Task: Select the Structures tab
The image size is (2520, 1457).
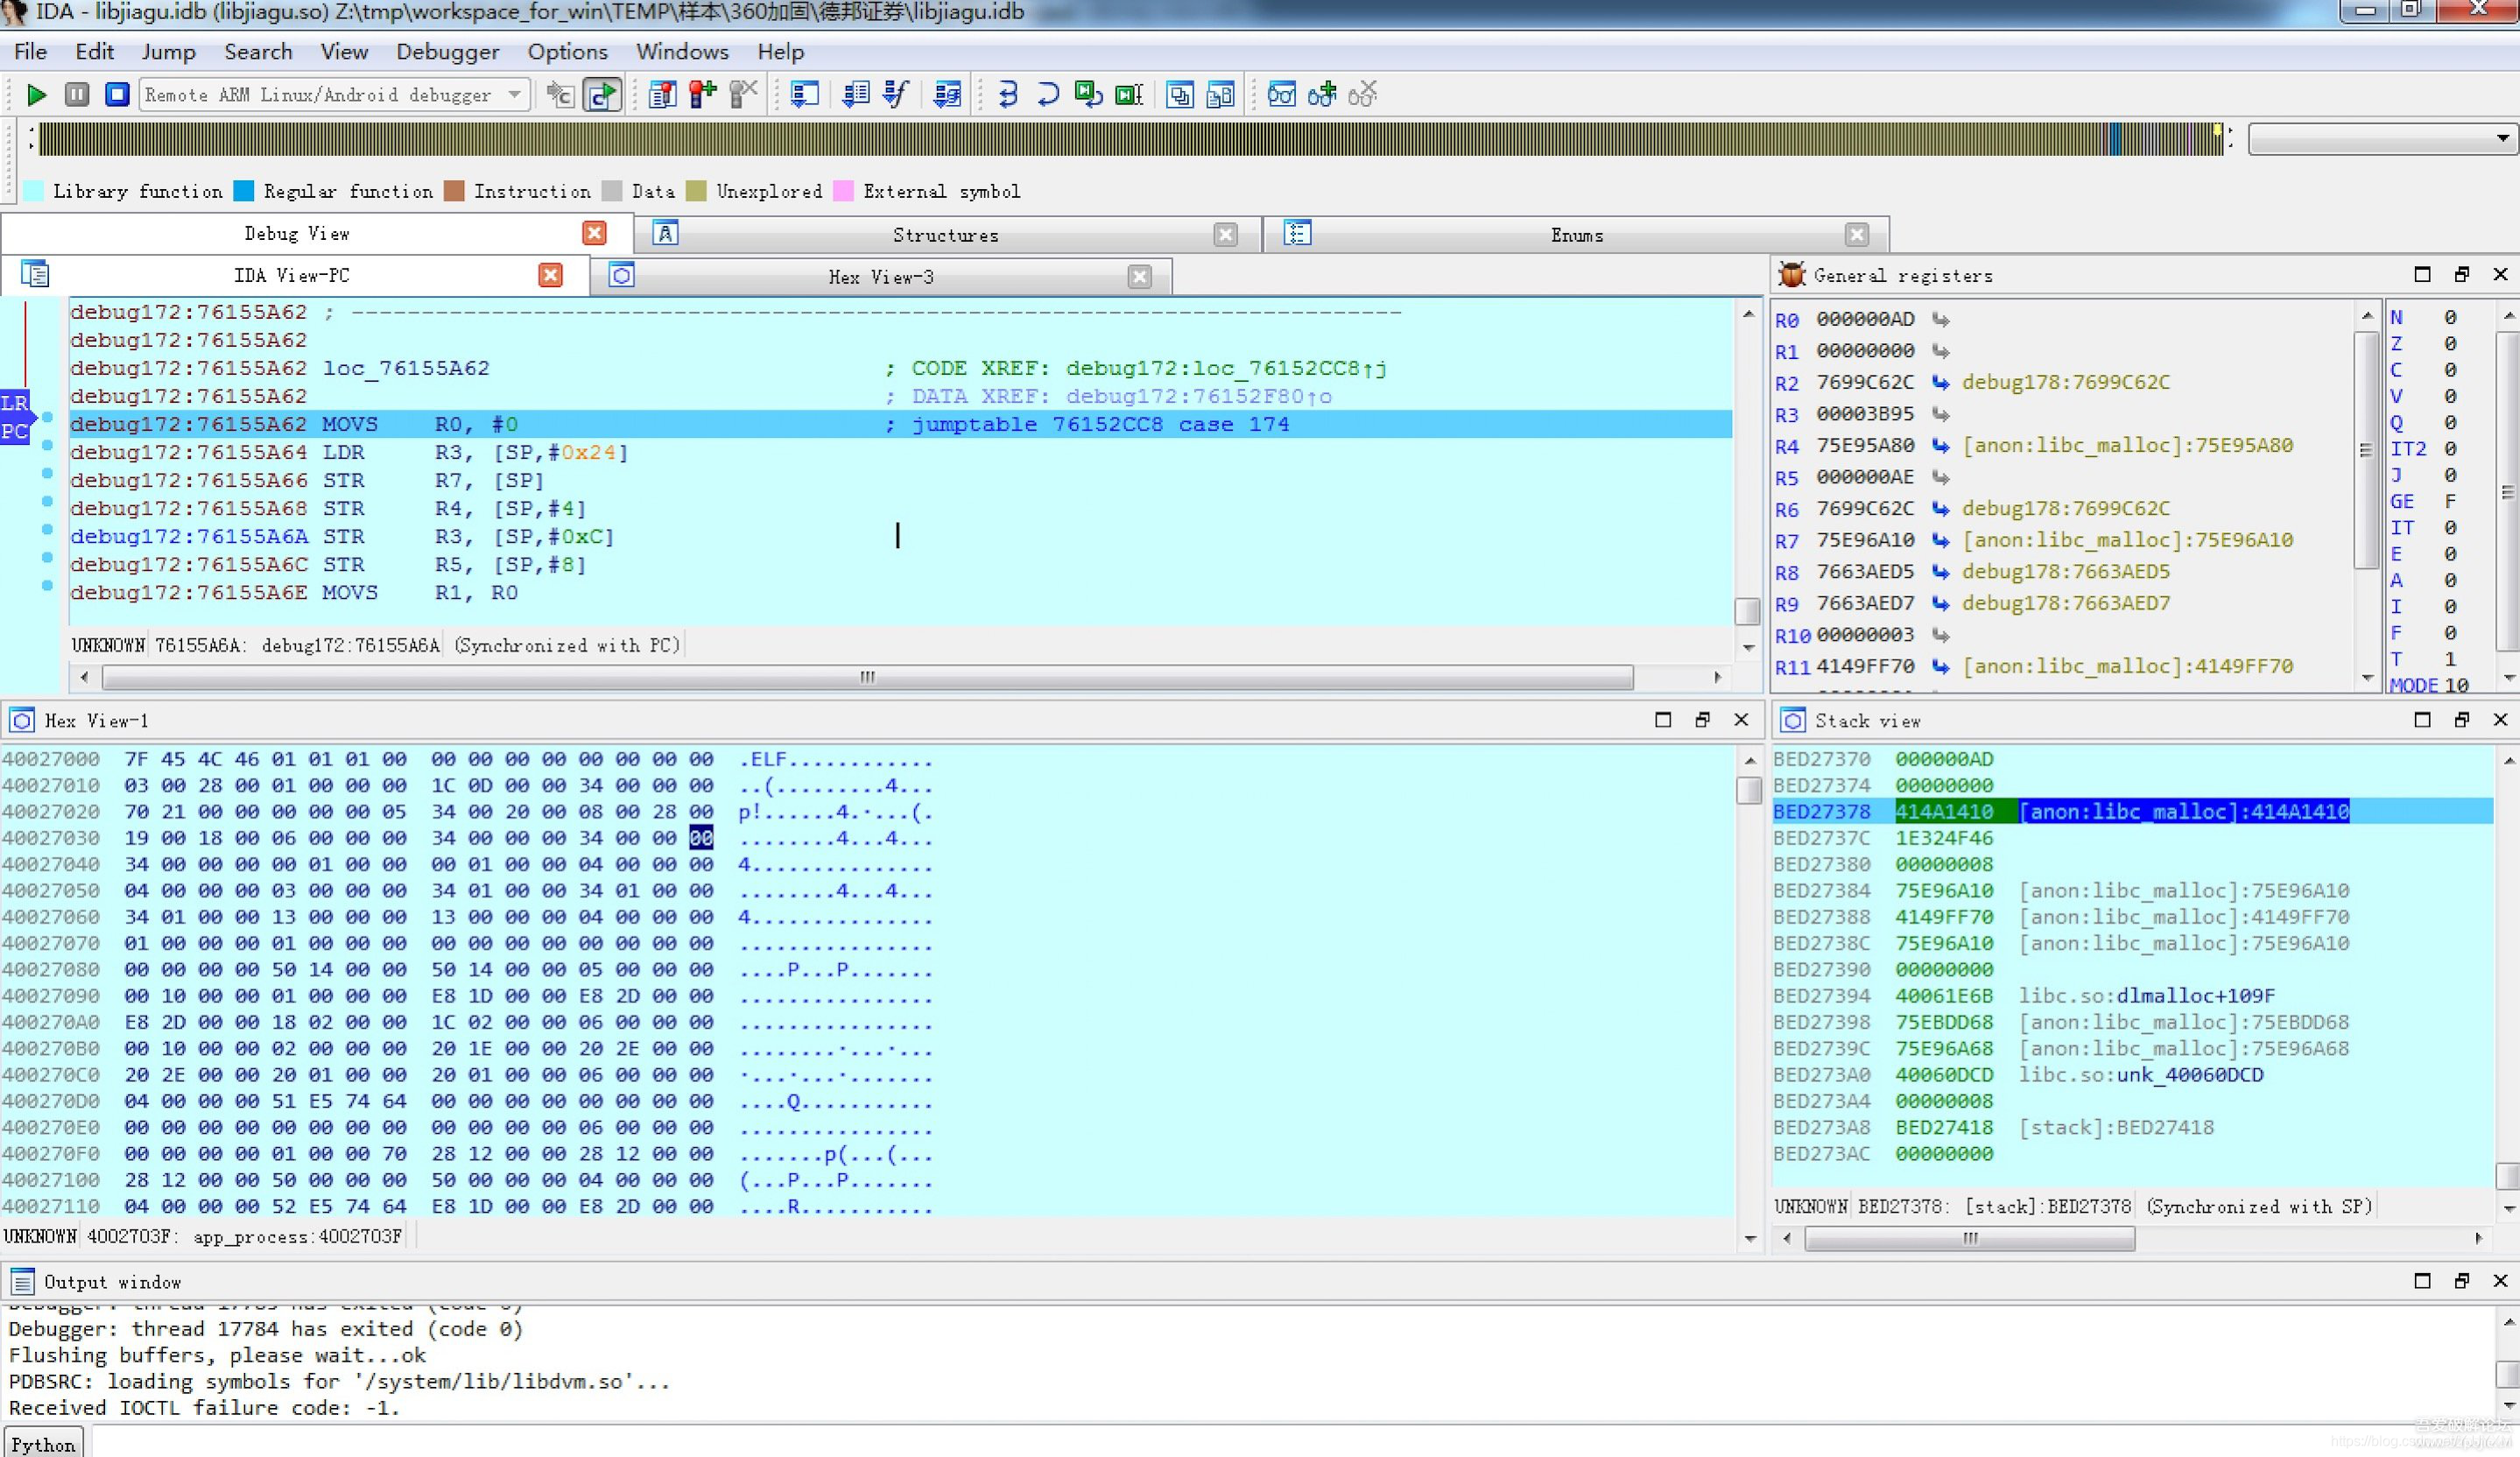Action: tap(945, 234)
